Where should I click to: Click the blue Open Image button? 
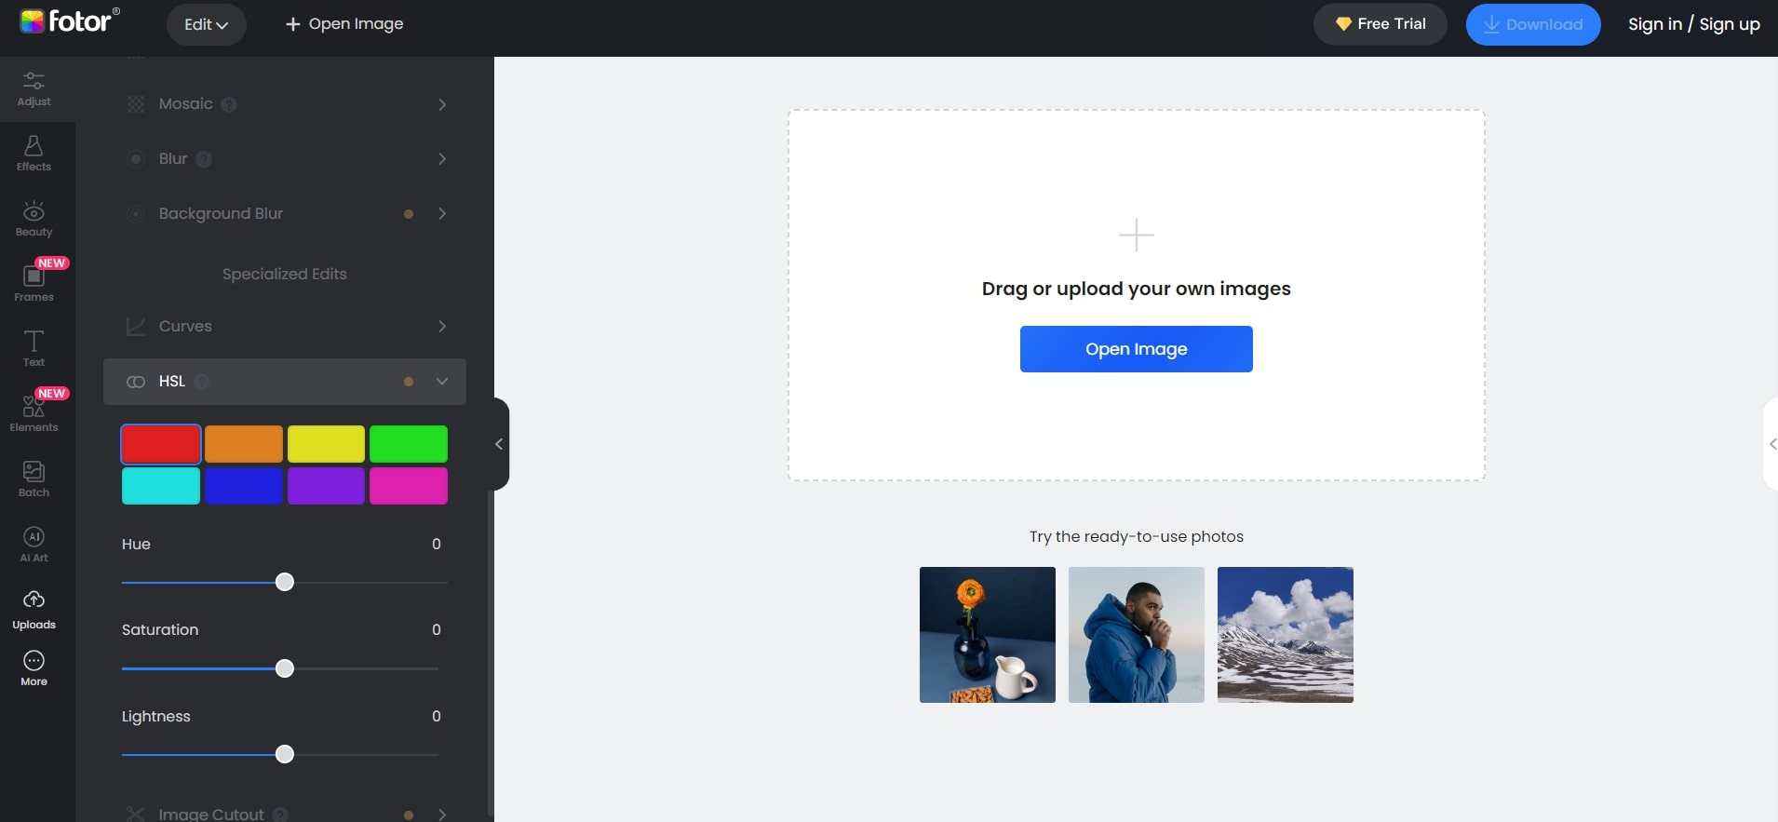[x=1136, y=349]
